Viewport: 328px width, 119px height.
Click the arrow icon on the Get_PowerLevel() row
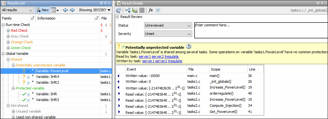(x=119, y=112)
